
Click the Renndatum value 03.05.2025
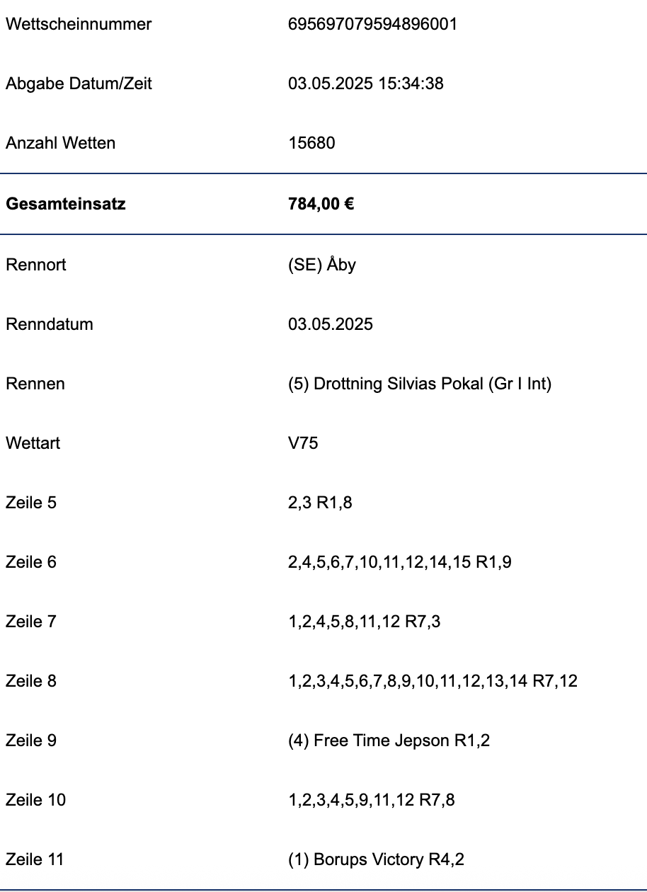(331, 324)
